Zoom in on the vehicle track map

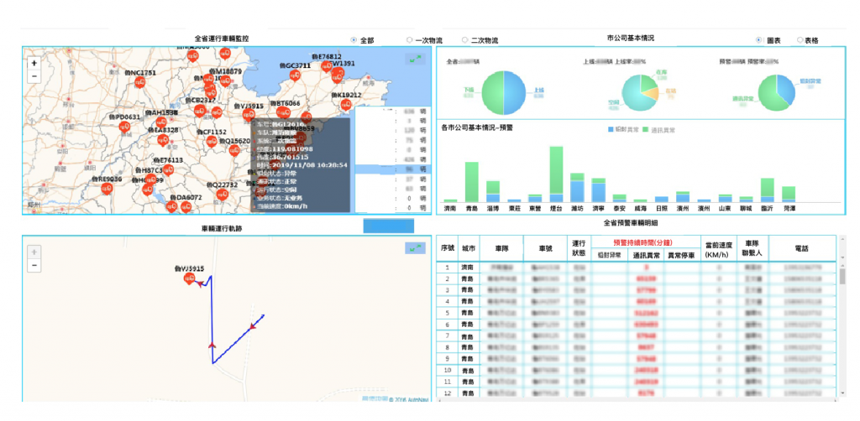click(x=34, y=252)
